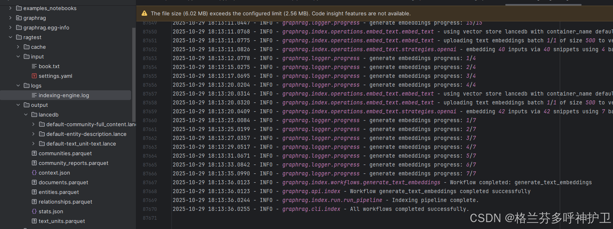Click the 'Indexing pipeline complete.' log text
Image resolution: width=613 pixels, height=229 pixels.
tap(435, 200)
